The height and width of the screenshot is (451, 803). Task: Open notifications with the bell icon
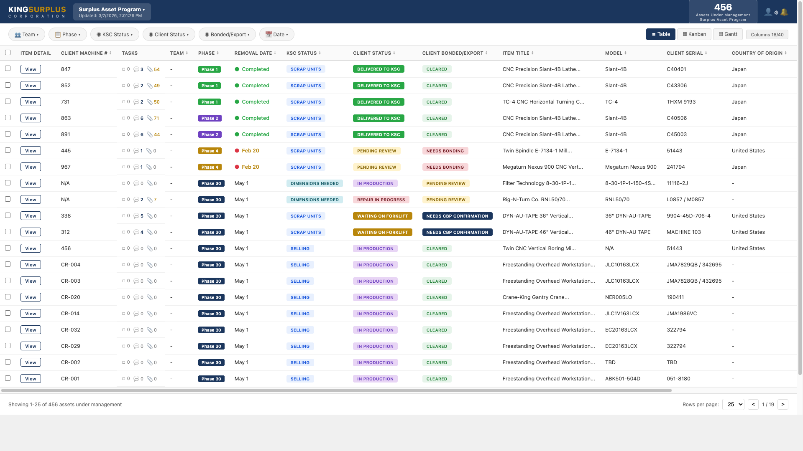785,12
